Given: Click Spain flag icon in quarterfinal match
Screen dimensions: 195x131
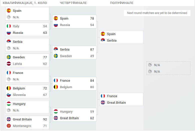Looking at the screenshot, I should click(56, 19).
